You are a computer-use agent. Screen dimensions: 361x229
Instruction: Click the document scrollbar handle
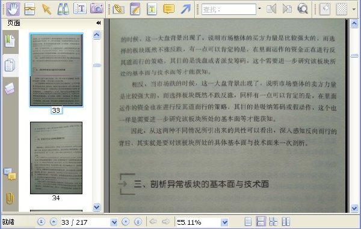coord(354,56)
